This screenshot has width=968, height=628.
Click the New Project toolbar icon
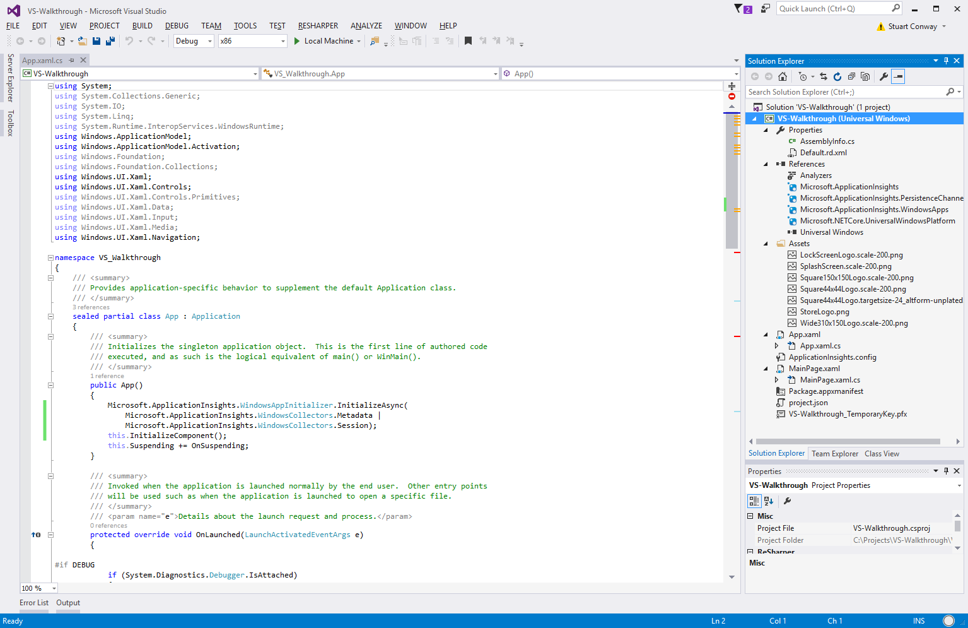(61, 41)
